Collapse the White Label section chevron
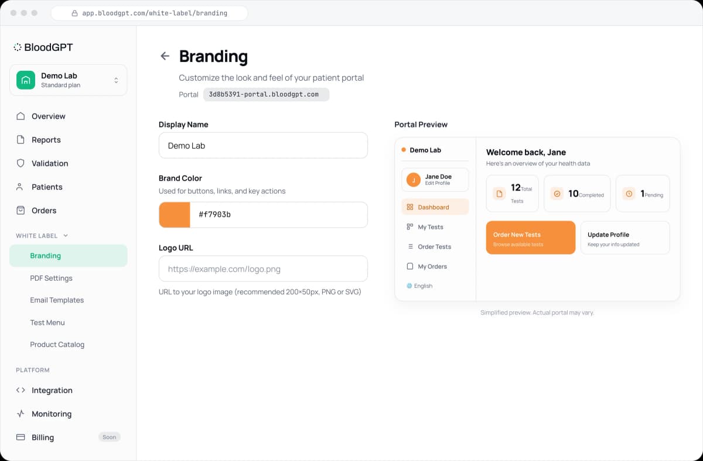 point(66,236)
